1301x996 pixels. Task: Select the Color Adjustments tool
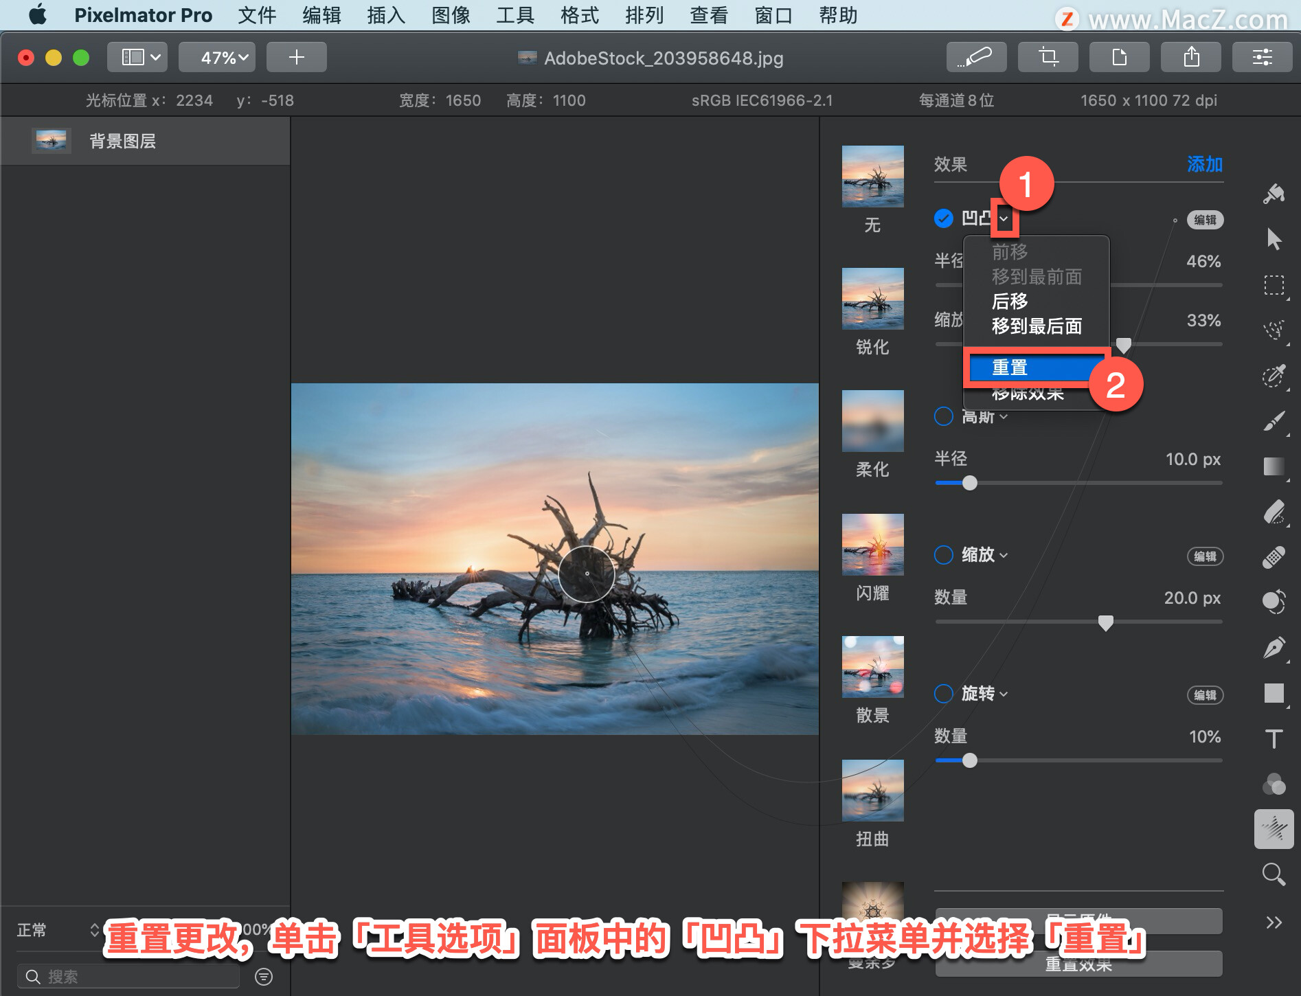pyautogui.click(x=1274, y=602)
